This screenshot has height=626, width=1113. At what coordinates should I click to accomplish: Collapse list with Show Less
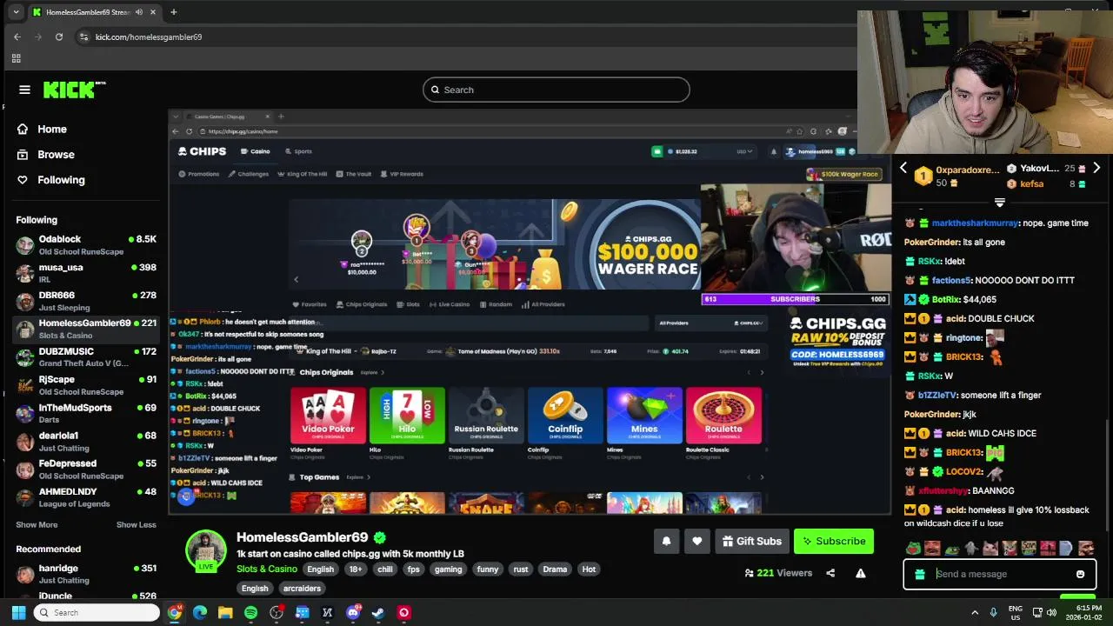point(137,525)
